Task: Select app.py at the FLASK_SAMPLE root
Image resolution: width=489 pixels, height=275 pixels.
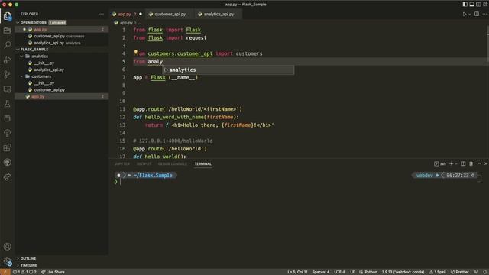Action: 62,97
